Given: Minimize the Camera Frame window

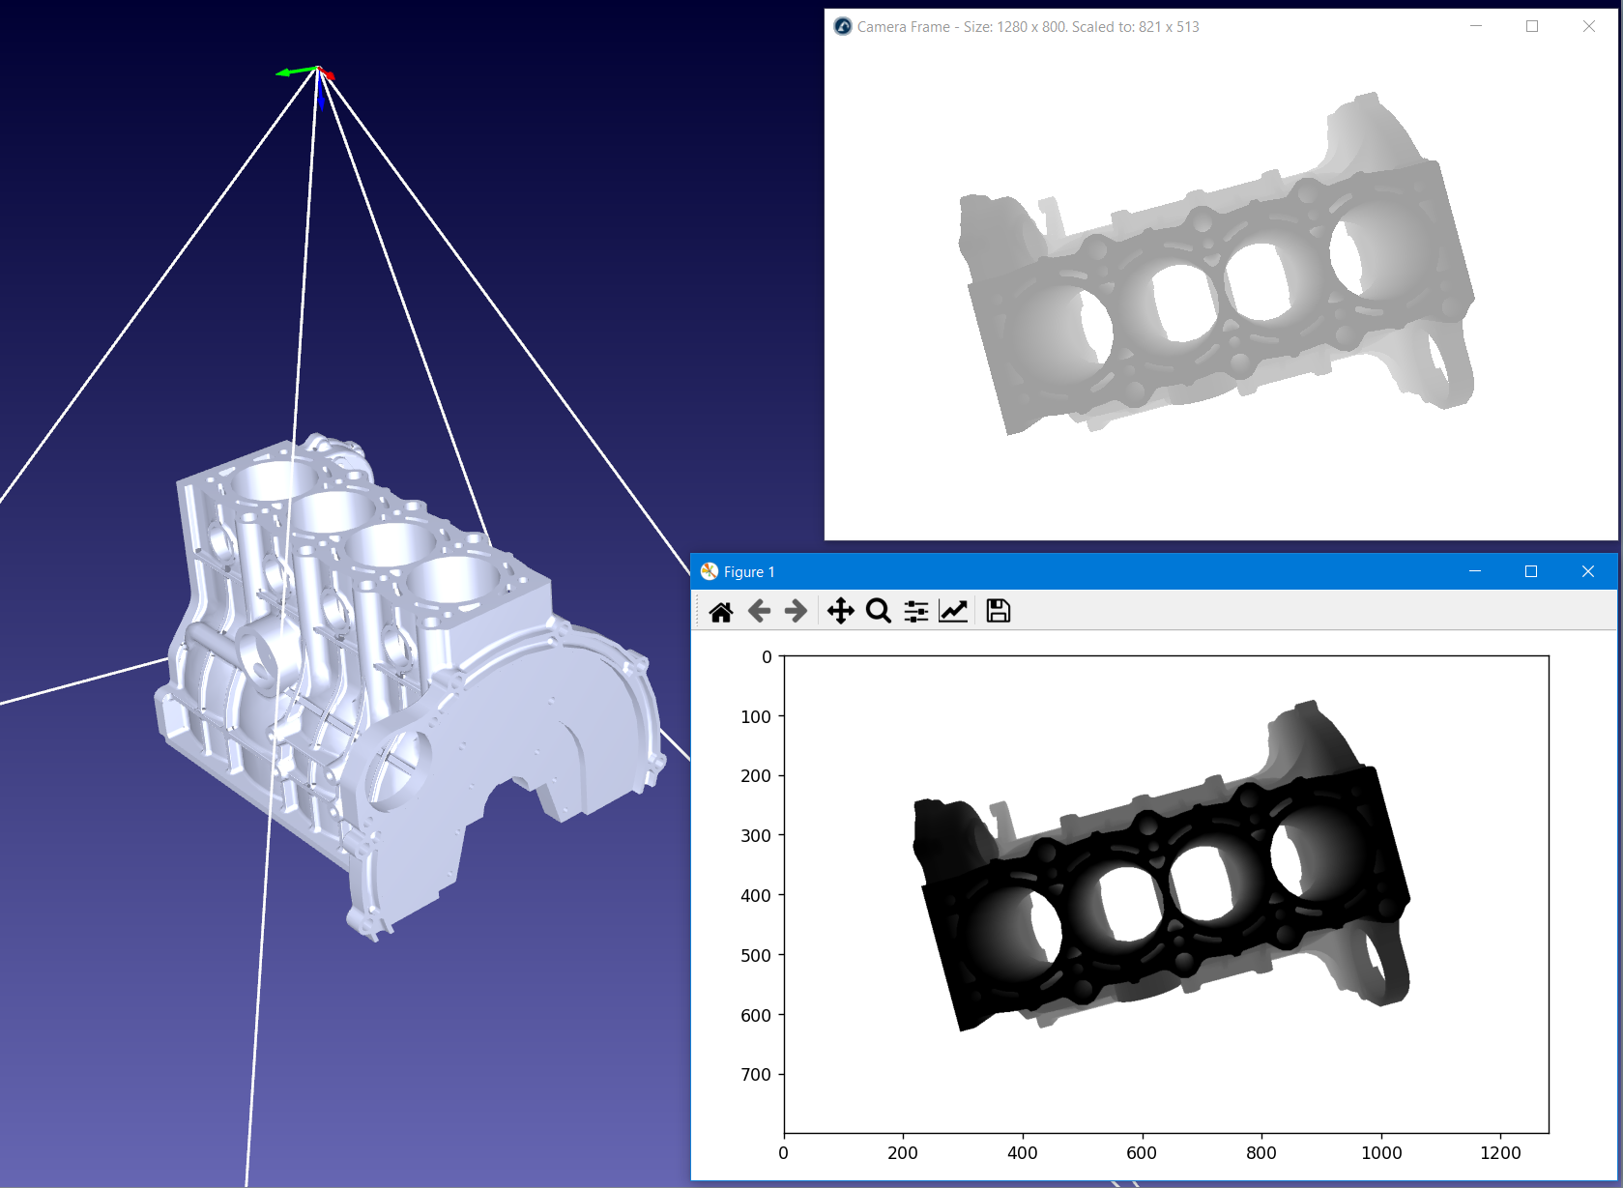Looking at the screenshot, I should tap(1476, 26).
